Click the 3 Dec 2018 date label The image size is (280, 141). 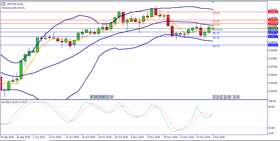pos(219,137)
